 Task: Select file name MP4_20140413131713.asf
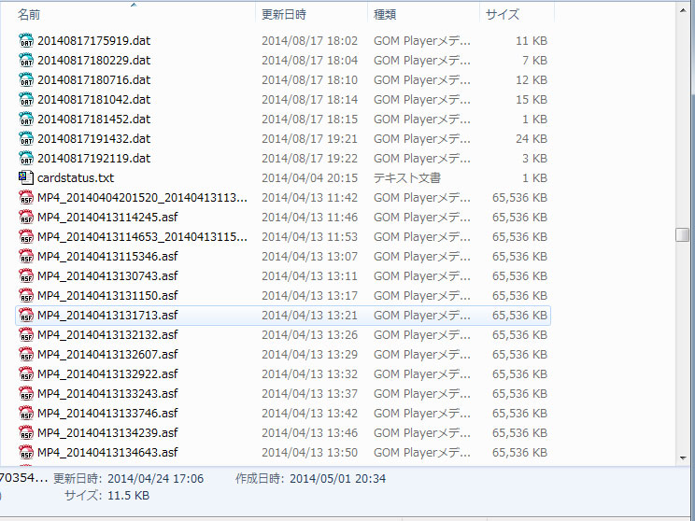click(107, 315)
